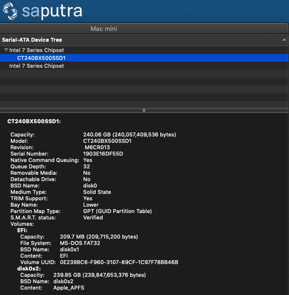Click the Content value EFI
Screen dimensions: 289x295
64,256
